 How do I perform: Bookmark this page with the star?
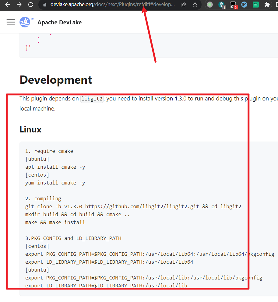coord(195,5)
